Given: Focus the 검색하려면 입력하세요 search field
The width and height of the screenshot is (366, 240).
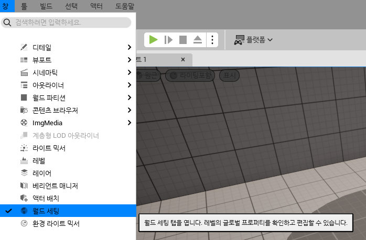Looking at the screenshot, I should pyautogui.click(x=66, y=23).
